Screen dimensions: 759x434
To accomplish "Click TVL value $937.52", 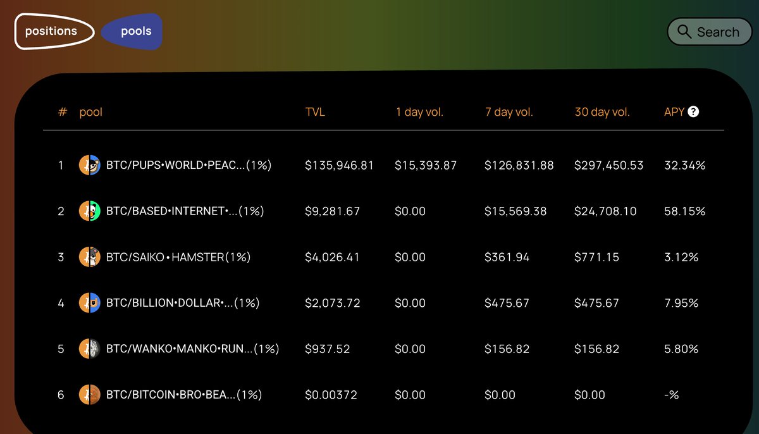I will tap(327, 349).
